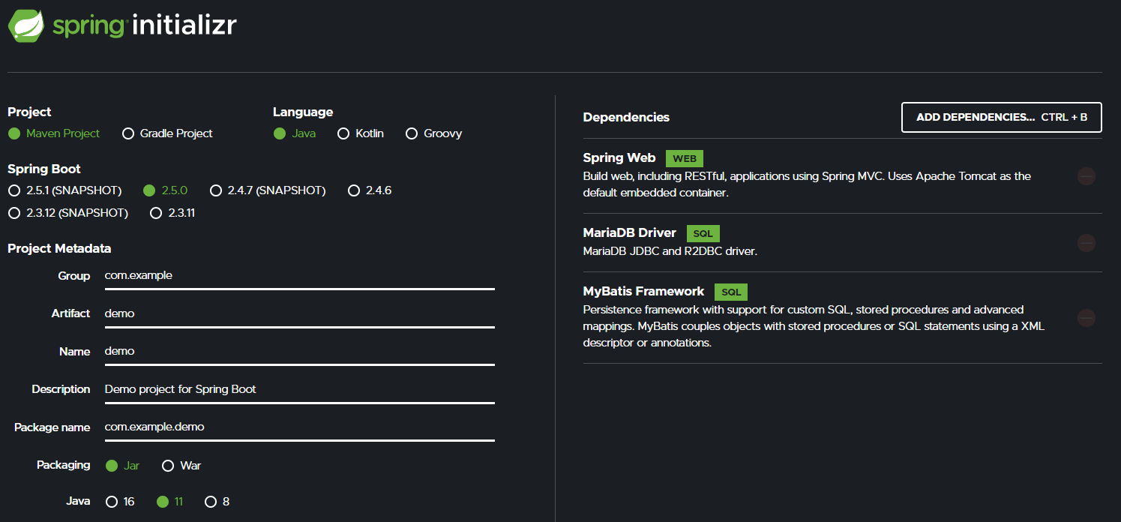Screen dimensions: 1121x522
Task: Select the Maven Project option
Action: [54, 133]
